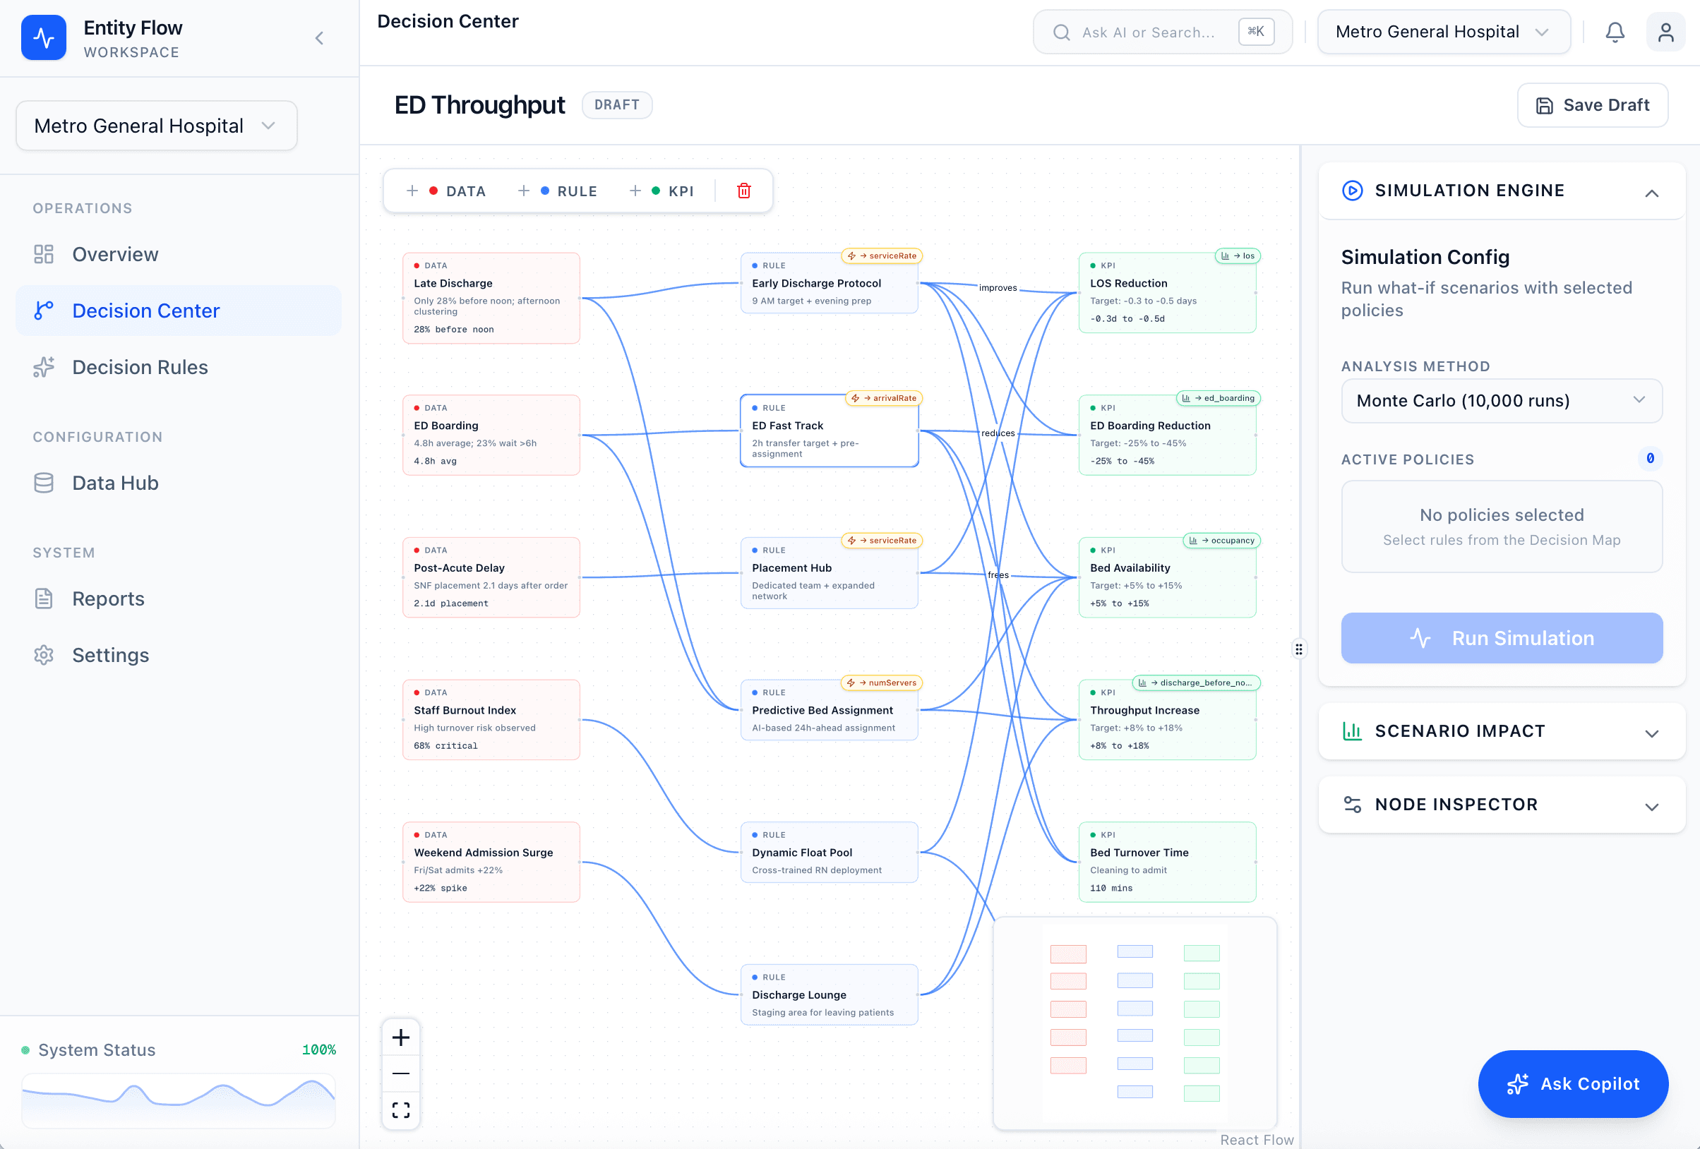Screen dimensions: 1700x1149
Task: Toggle the occupancy badge on Bed Availability
Action: coord(1221,541)
